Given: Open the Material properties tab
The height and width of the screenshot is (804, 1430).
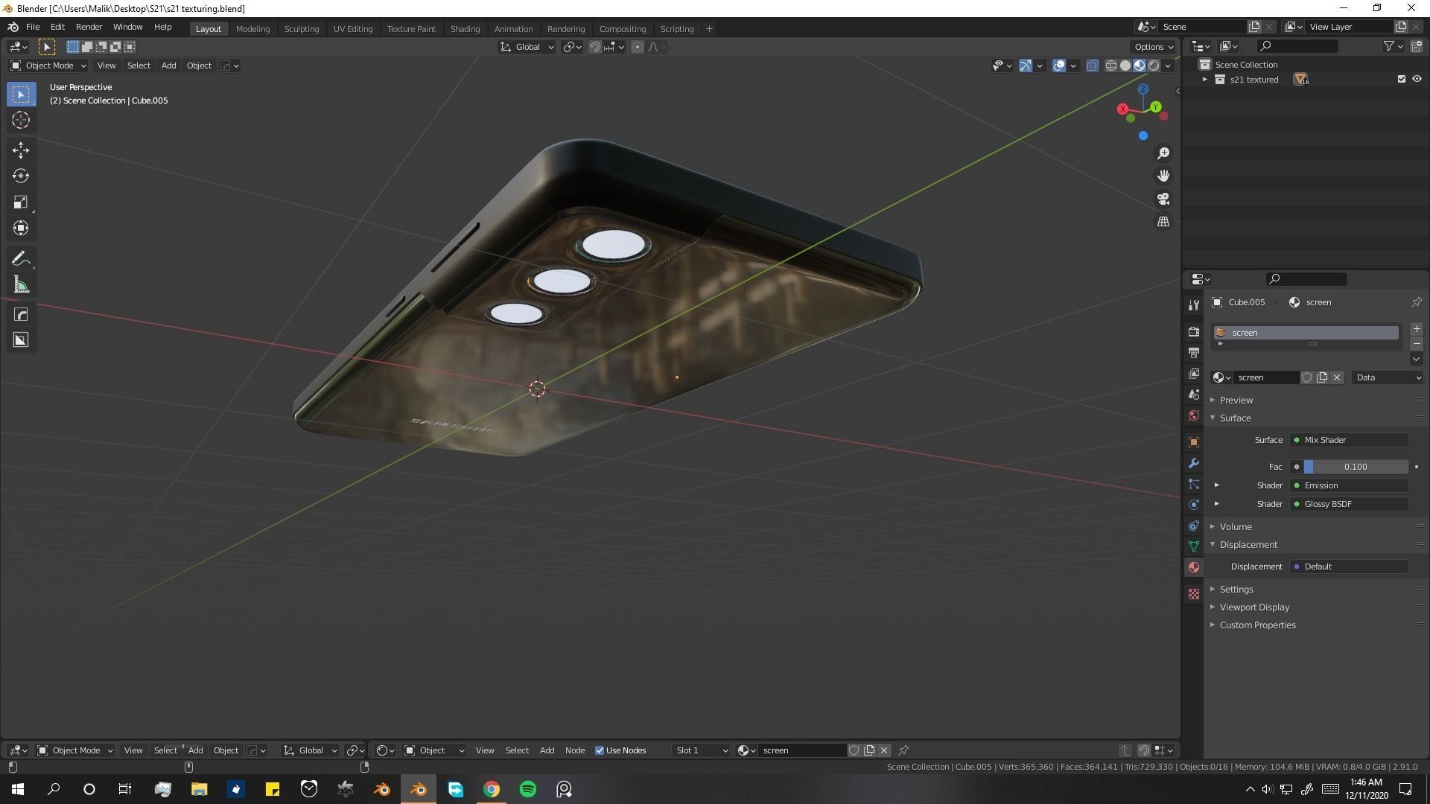Looking at the screenshot, I should click(x=1194, y=567).
